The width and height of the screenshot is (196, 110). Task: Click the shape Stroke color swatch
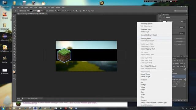(x=39, y=11)
